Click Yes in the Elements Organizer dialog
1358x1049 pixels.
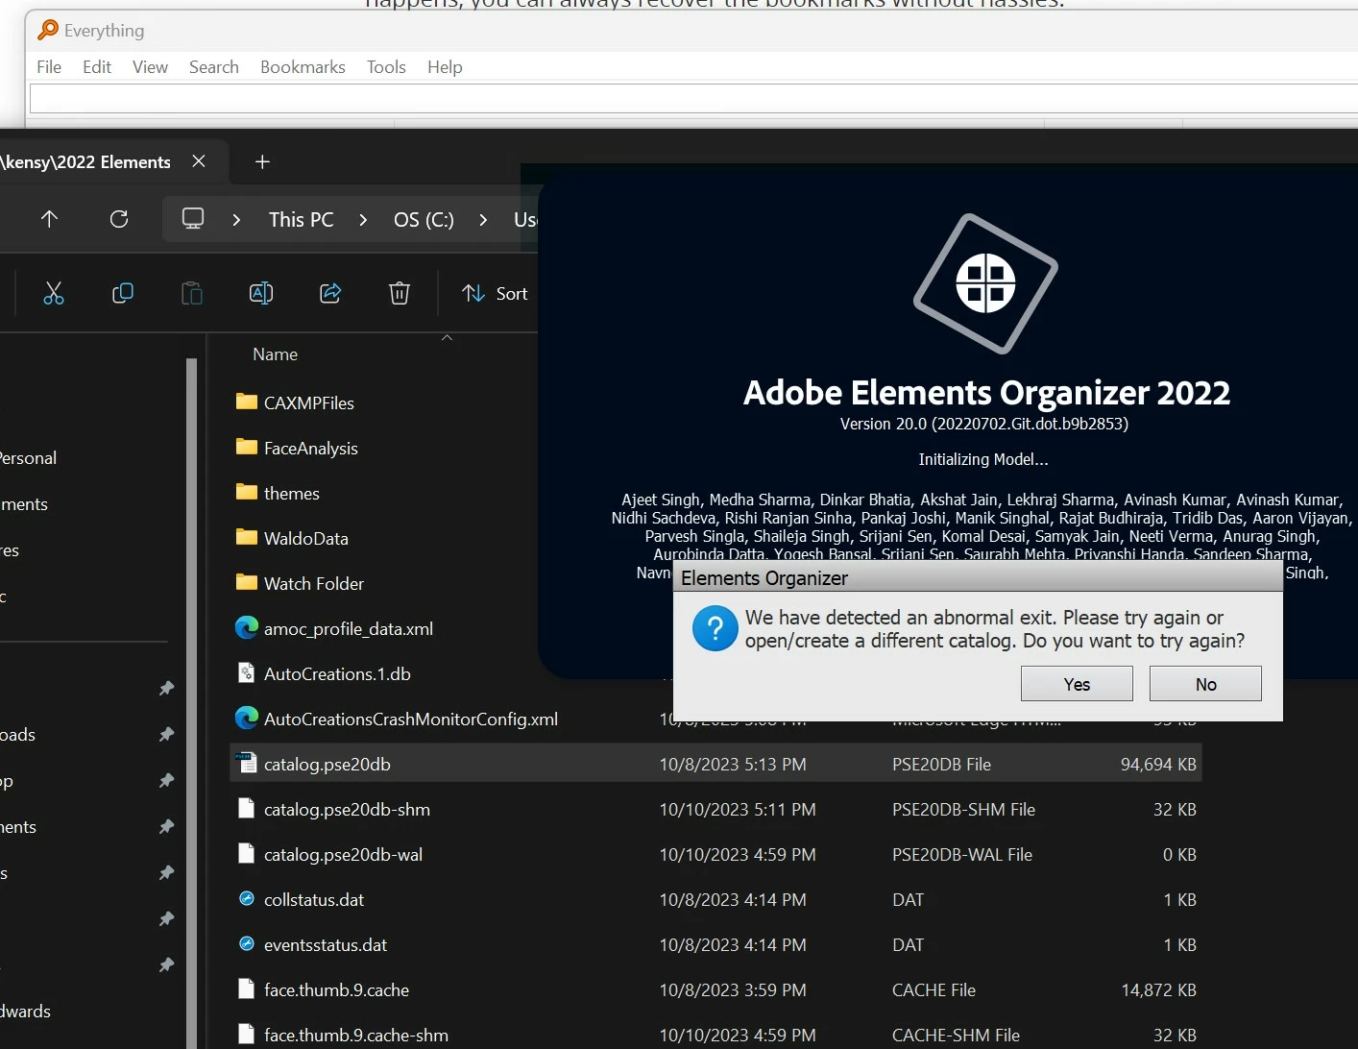pos(1077,684)
